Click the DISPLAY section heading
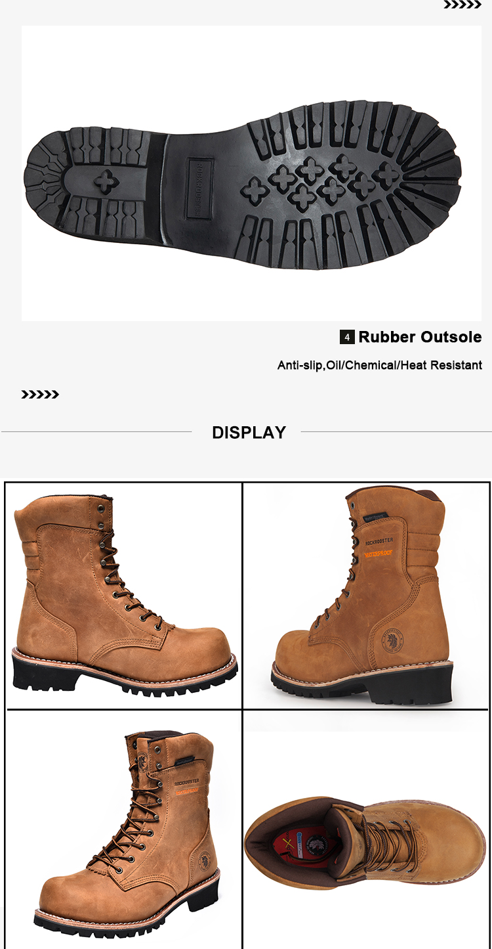Image resolution: width=492 pixels, height=949 pixels. pos(249,433)
